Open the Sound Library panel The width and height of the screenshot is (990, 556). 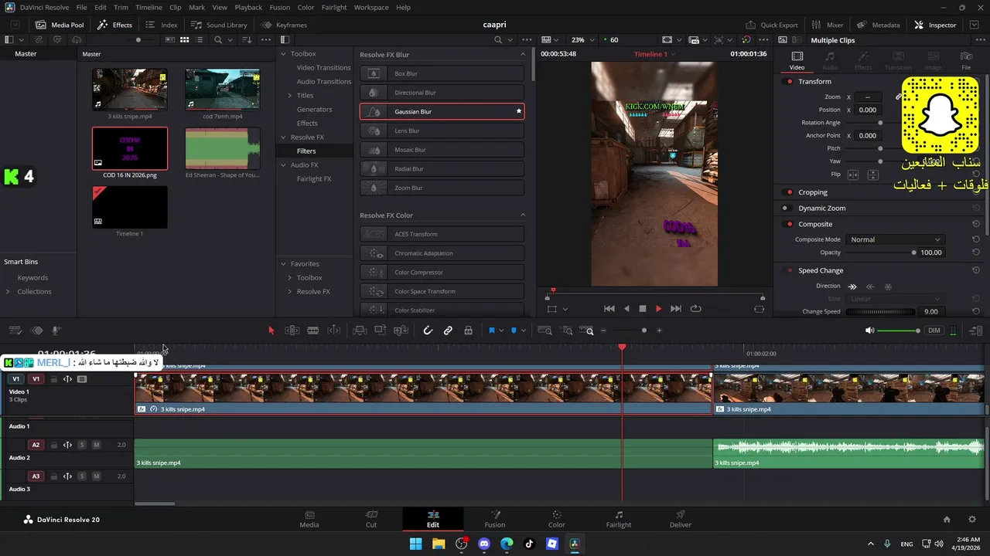[220, 25]
